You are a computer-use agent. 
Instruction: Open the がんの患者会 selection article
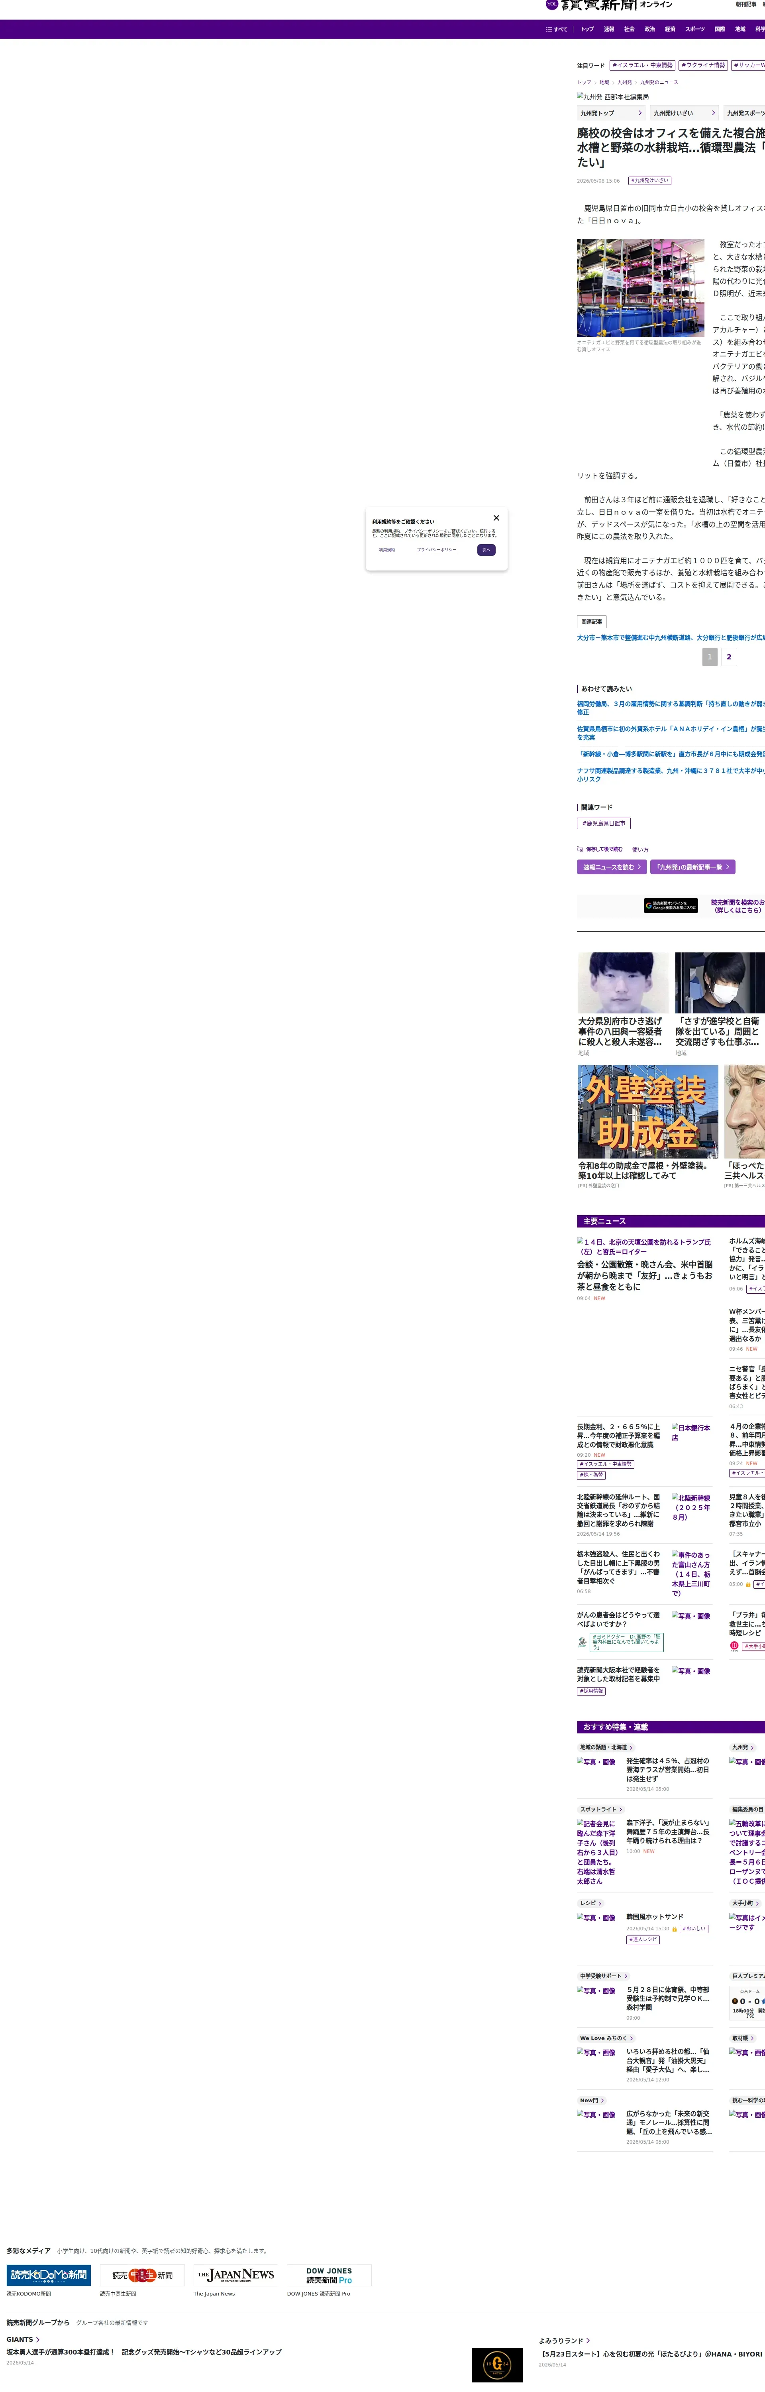619,1619
